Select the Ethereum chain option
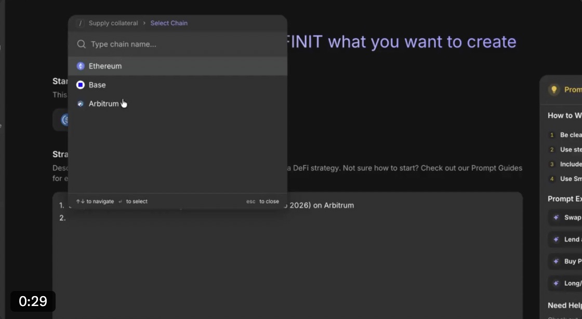The image size is (582, 319). point(177,66)
